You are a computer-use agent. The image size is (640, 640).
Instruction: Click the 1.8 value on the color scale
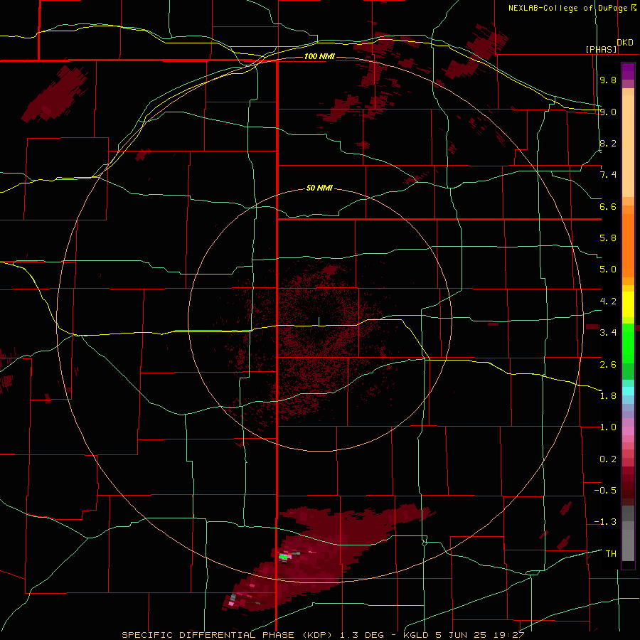pyautogui.click(x=608, y=396)
